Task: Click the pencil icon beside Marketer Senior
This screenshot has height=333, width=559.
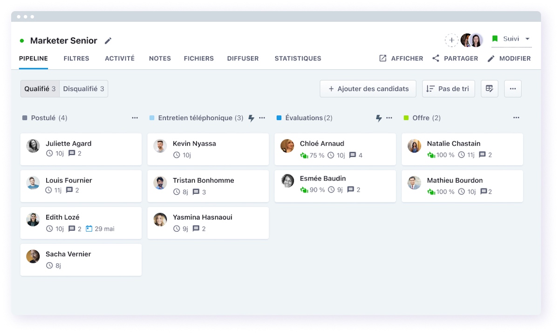Action: pyautogui.click(x=108, y=40)
